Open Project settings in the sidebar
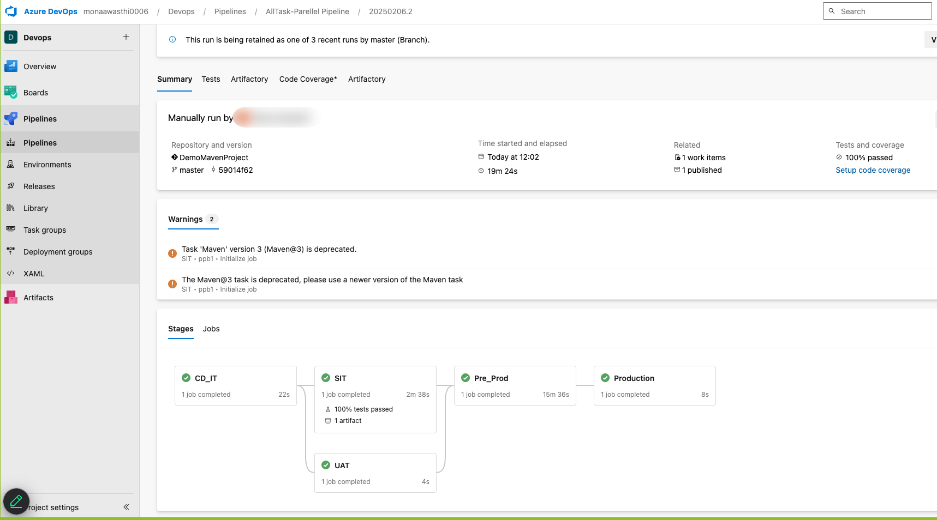 53,507
